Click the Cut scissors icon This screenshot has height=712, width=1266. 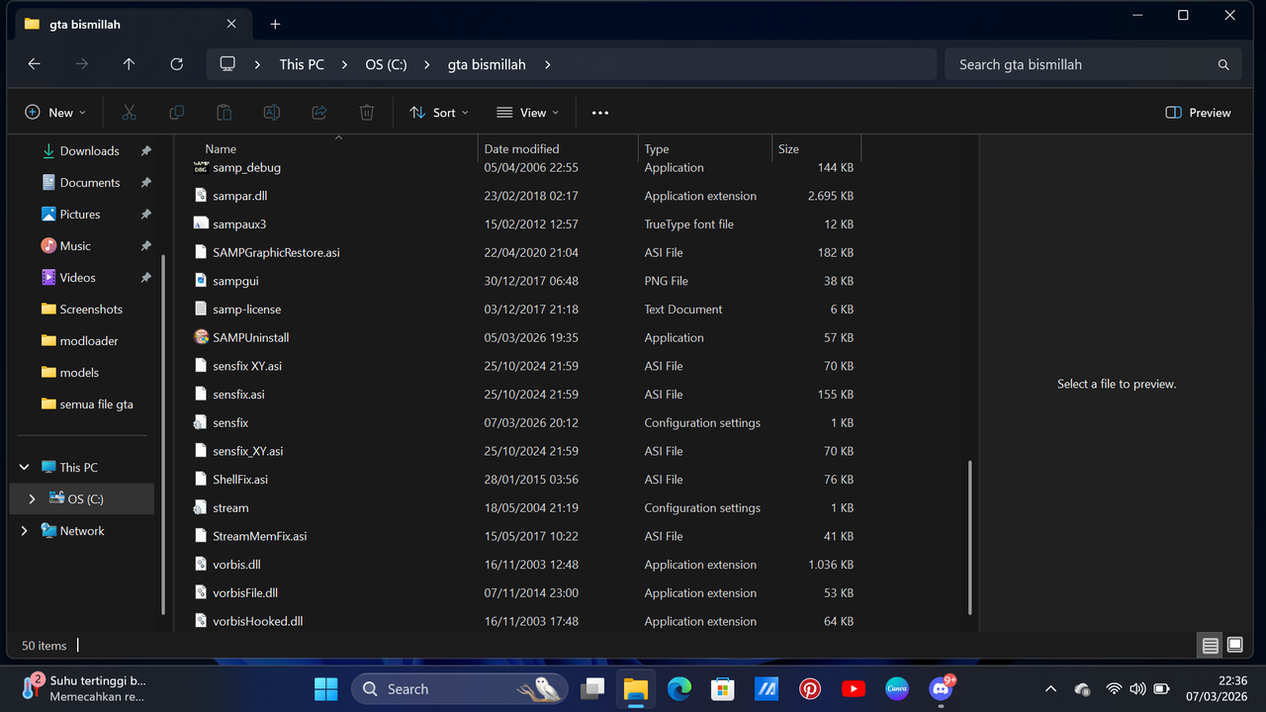click(x=129, y=113)
